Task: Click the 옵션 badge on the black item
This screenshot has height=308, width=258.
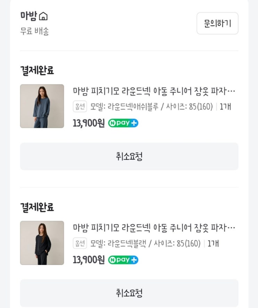Action: point(80,243)
